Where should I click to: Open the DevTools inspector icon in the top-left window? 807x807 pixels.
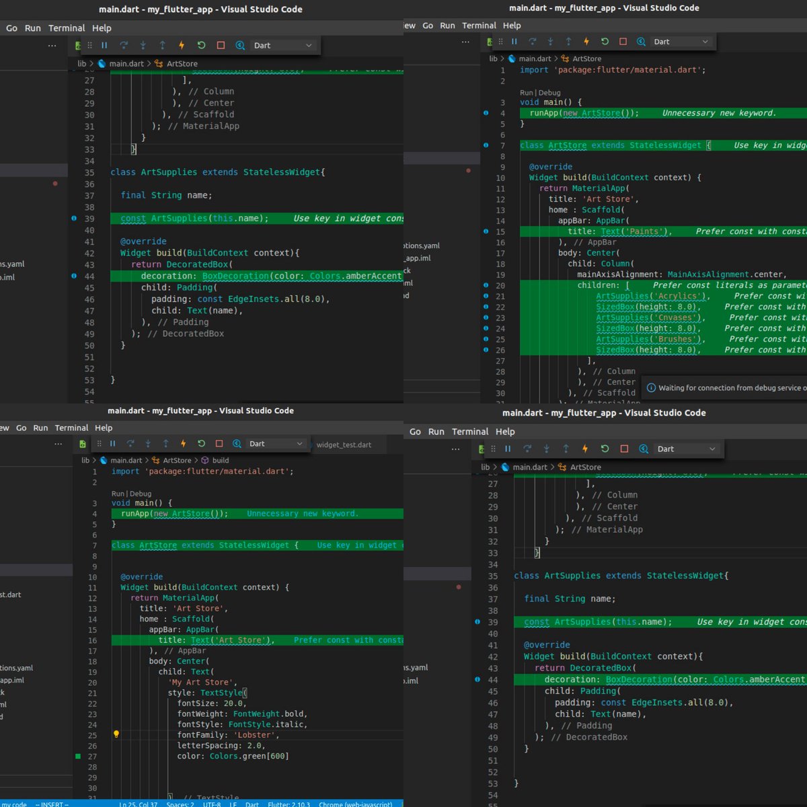240,45
